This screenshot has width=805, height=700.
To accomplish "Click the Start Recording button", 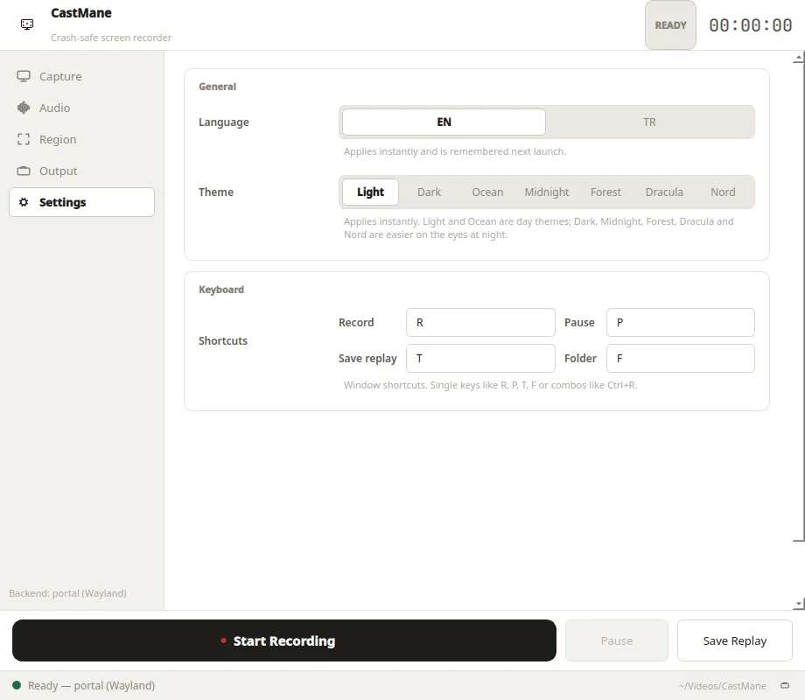I will tap(283, 640).
